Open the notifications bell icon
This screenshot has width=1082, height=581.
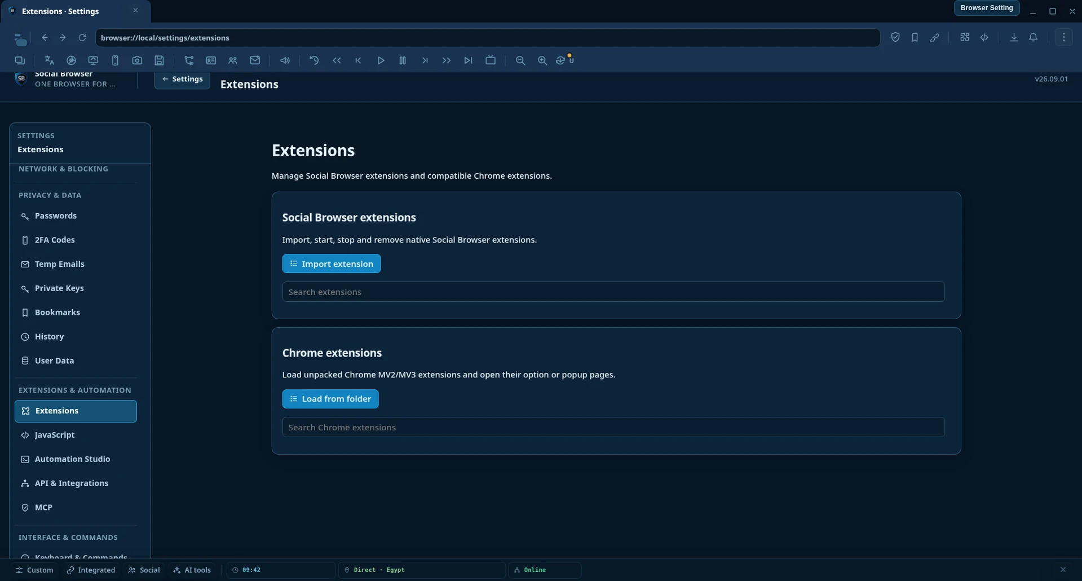[1033, 37]
